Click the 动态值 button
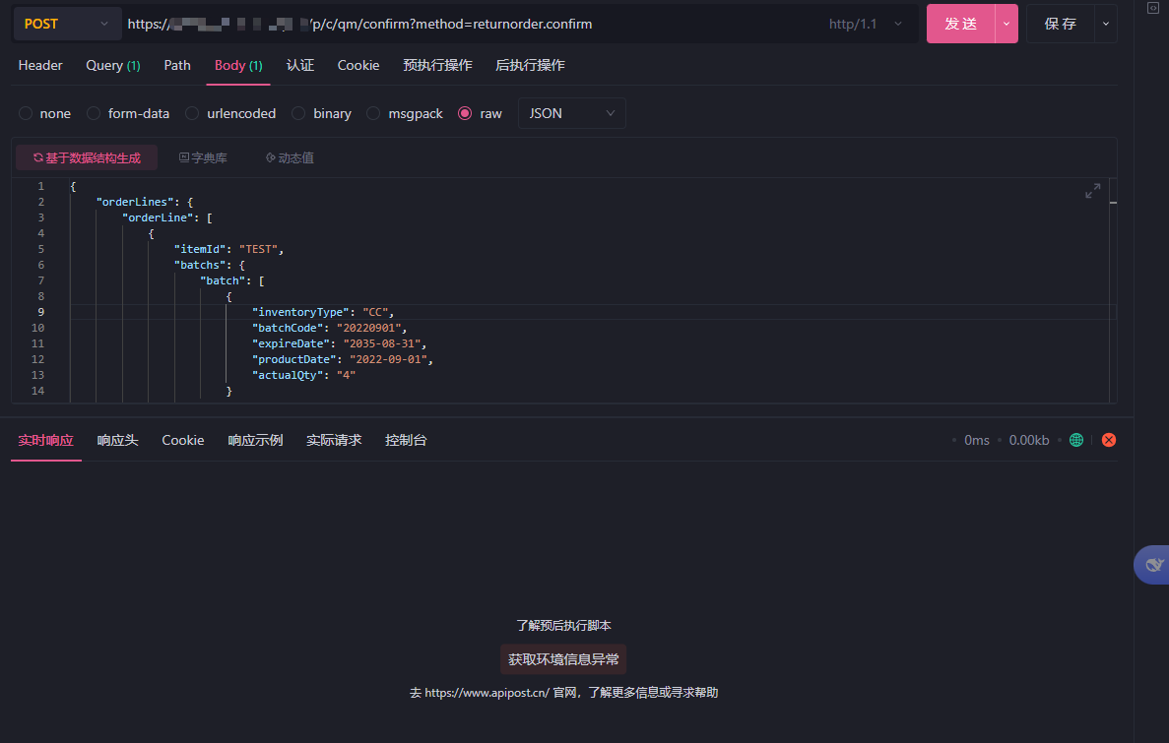This screenshot has height=743, width=1169. click(x=290, y=158)
